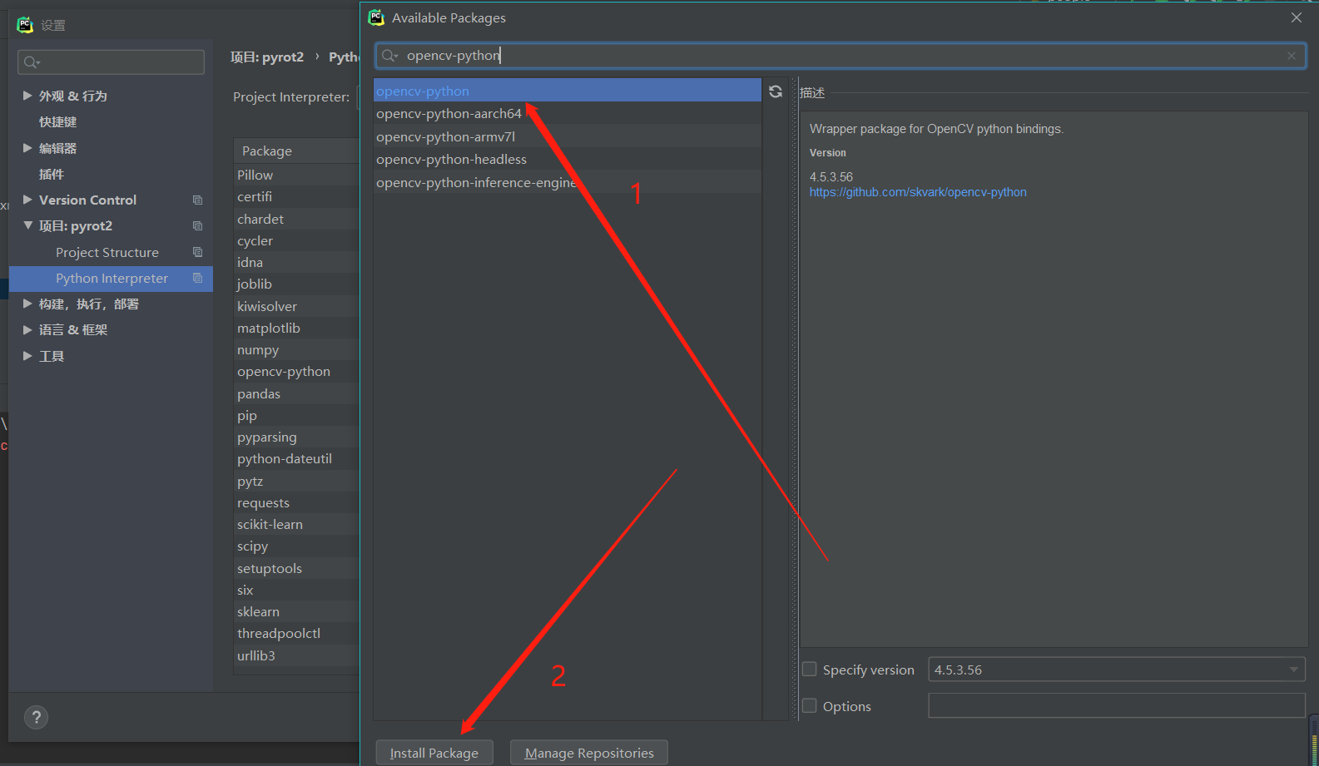
Task: Select opencv-python-headless package
Action: coord(568,159)
